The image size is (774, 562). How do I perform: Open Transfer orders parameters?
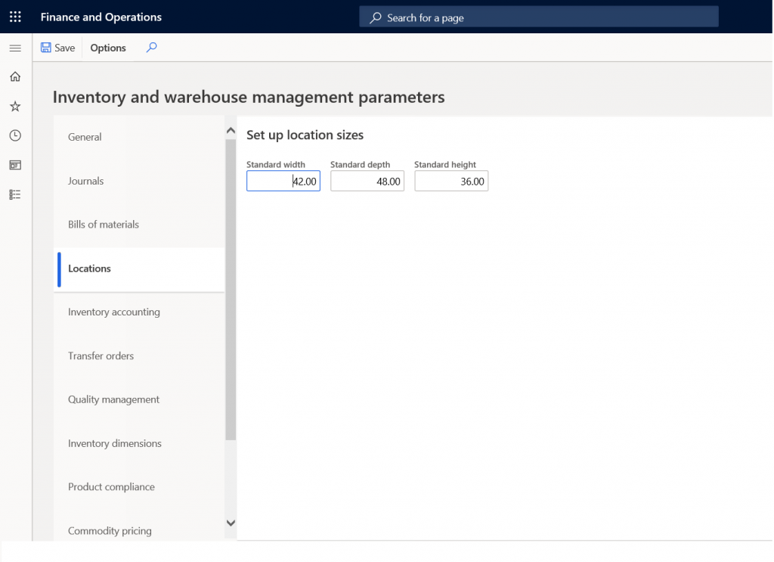100,356
